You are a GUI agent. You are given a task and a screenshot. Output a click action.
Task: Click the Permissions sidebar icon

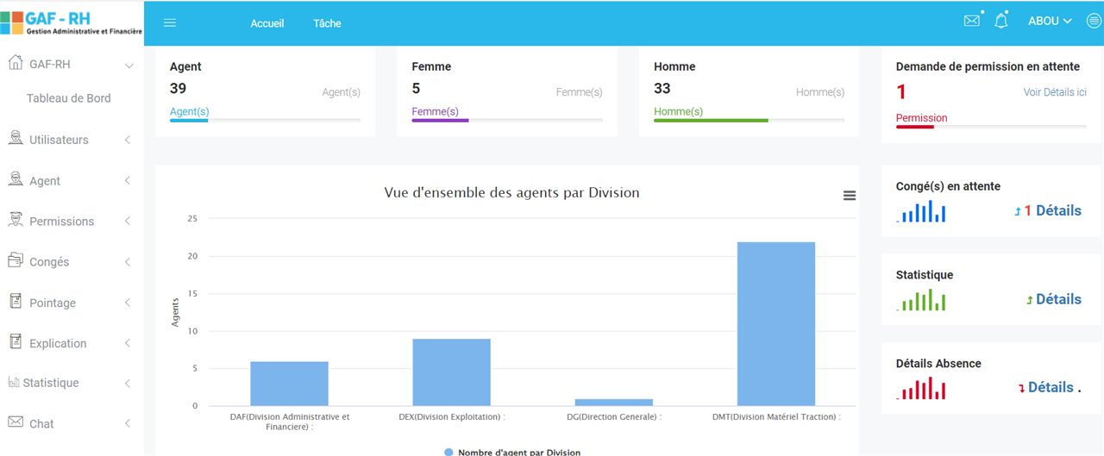(x=15, y=220)
